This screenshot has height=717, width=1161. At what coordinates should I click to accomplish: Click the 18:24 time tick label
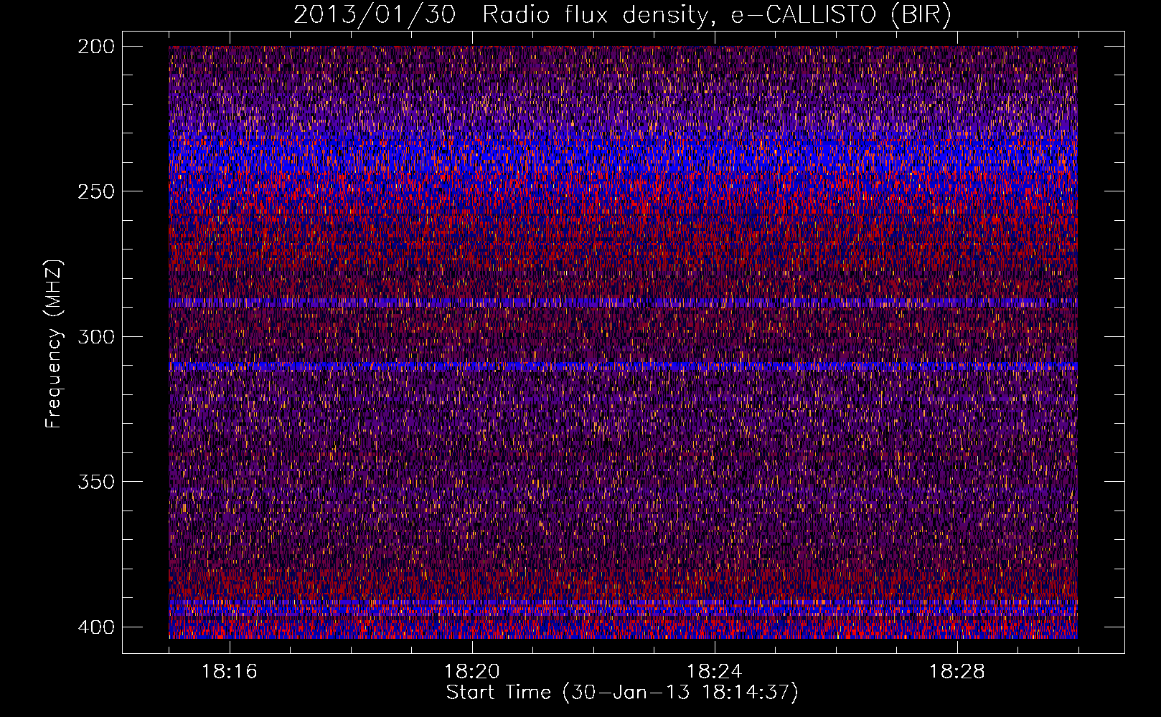715,671
